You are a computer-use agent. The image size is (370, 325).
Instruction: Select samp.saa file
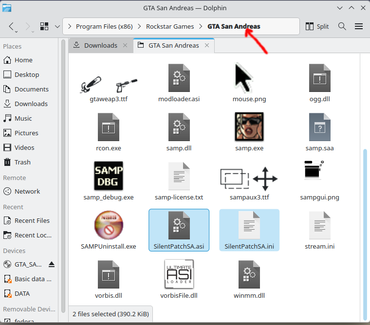tap(320, 132)
